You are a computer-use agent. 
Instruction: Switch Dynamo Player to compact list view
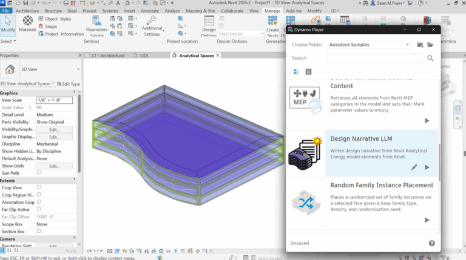(x=308, y=72)
